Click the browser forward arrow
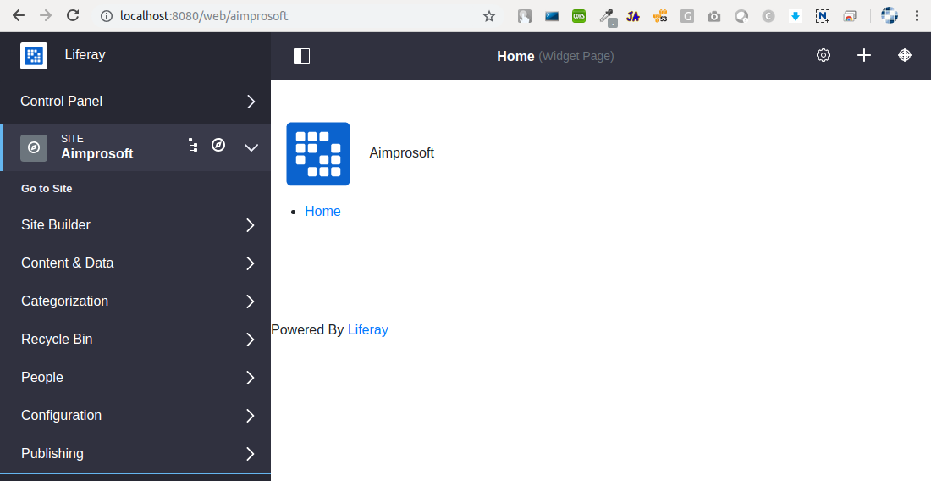 point(45,15)
